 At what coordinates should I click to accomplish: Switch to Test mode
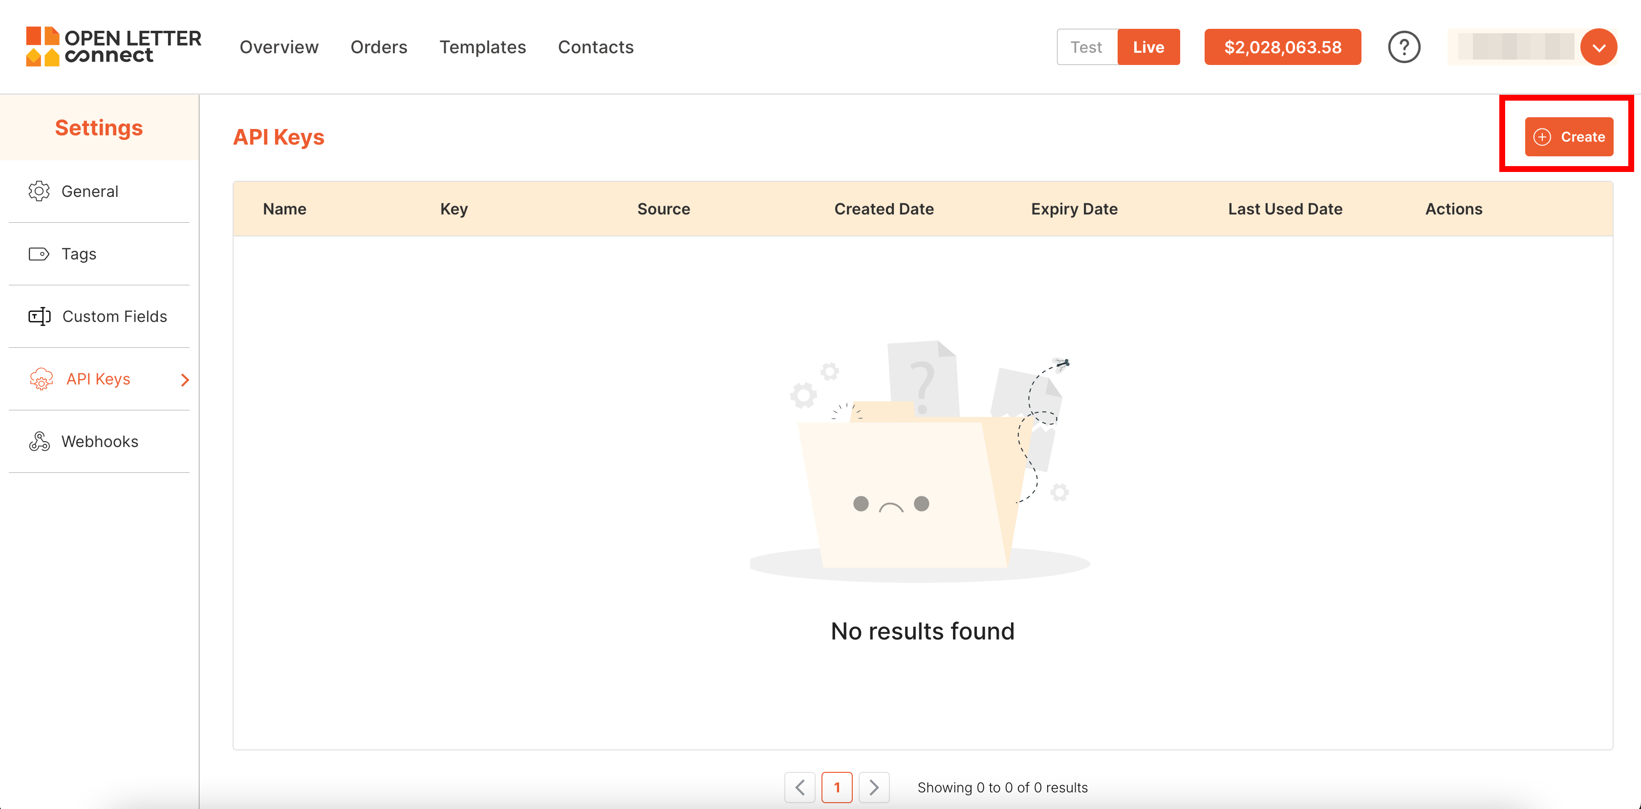click(x=1086, y=47)
